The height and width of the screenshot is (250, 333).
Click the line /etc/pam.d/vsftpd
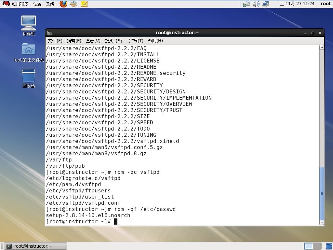[x=73, y=185]
